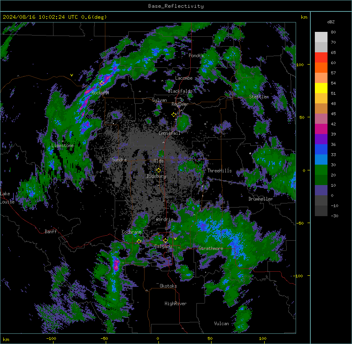Click the Ponoka city label
The image size is (352, 344).
(196, 56)
